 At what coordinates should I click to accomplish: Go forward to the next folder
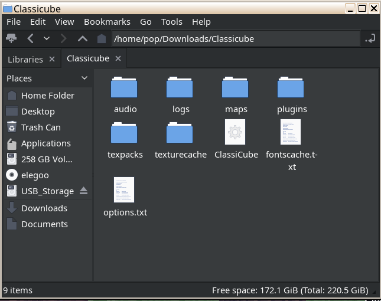tap(63, 38)
